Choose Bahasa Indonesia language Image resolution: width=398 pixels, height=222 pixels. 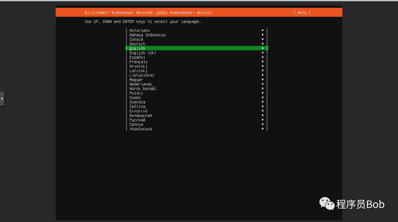click(197, 35)
